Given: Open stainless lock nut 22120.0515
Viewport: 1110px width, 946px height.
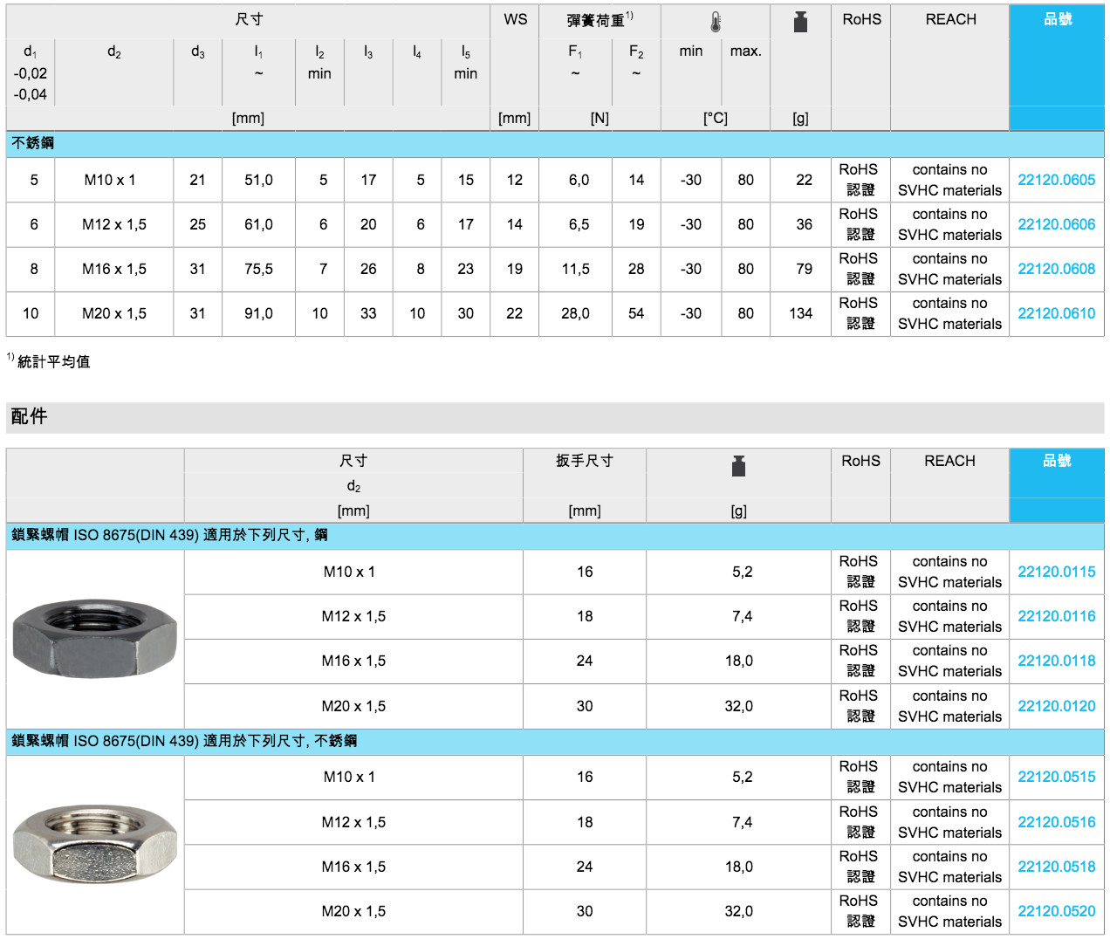Looking at the screenshot, I should tap(1056, 777).
